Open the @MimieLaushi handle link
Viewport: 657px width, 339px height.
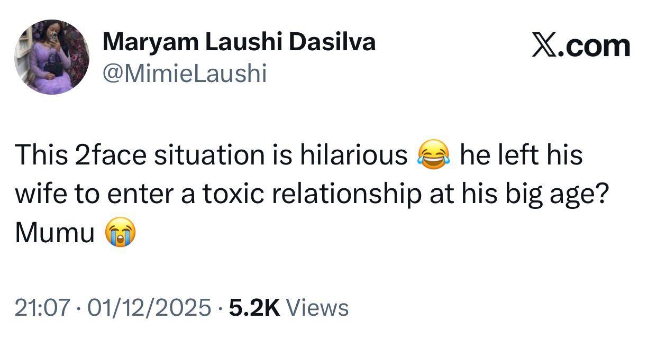point(184,73)
